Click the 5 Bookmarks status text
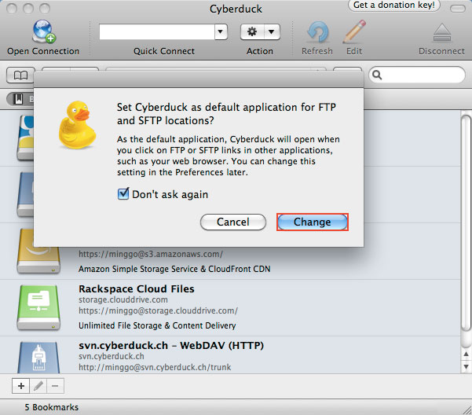Screen dimensions: 472x415 tap(52, 407)
